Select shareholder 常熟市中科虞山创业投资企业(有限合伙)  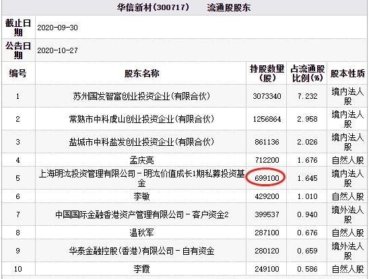coord(141,119)
